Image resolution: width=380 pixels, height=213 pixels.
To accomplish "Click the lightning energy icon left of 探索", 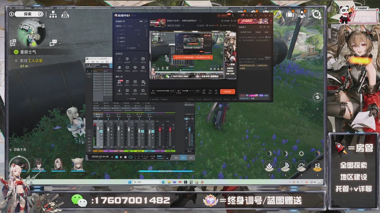I will [x=11, y=14].
